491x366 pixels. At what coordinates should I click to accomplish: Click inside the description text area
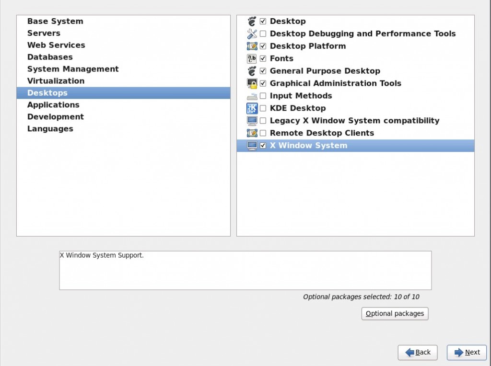click(x=245, y=270)
